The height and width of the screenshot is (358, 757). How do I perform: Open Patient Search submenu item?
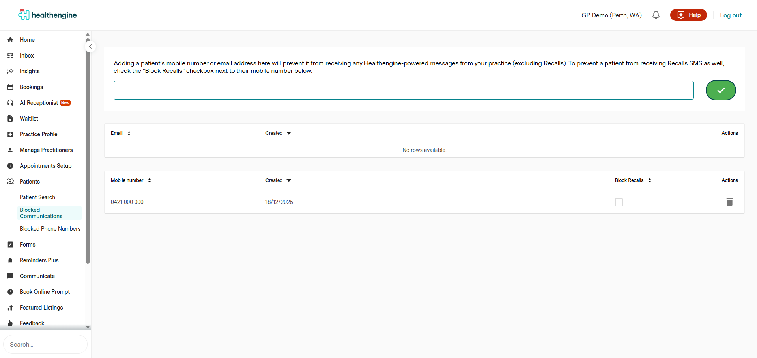tap(37, 197)
